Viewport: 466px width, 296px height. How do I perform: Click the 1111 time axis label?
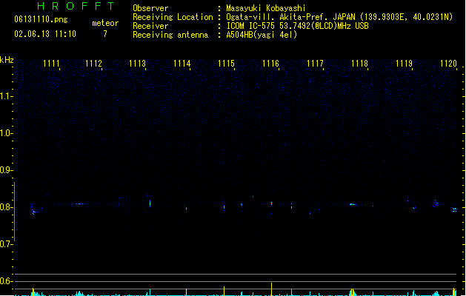click(51, 64)
